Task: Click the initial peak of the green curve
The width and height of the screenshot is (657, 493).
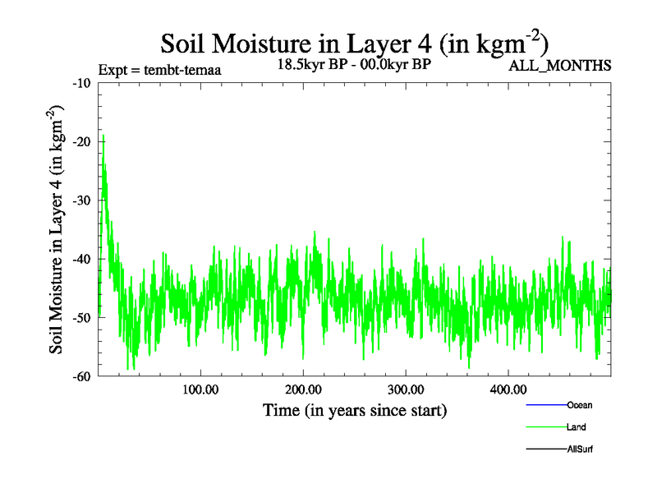Action: click(x=103, y=136)
